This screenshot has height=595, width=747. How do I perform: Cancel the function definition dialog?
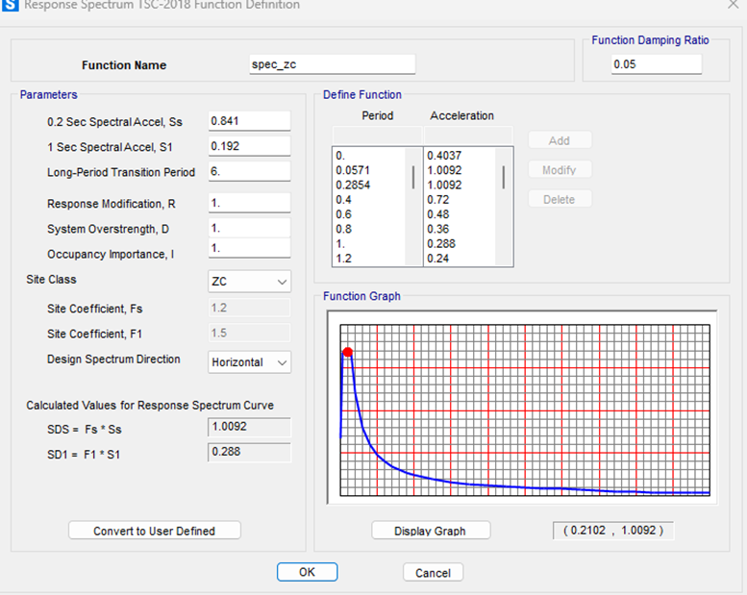point(433,573)
